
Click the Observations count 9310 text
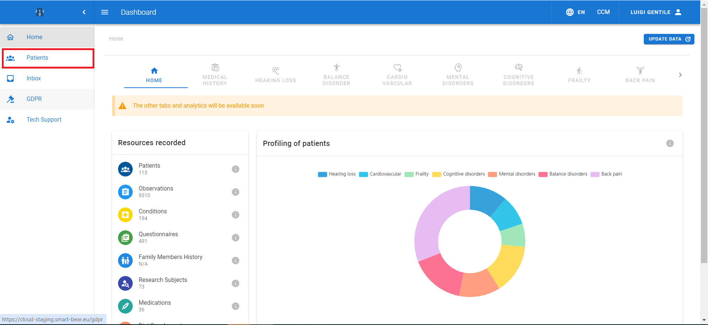[145, 196]
